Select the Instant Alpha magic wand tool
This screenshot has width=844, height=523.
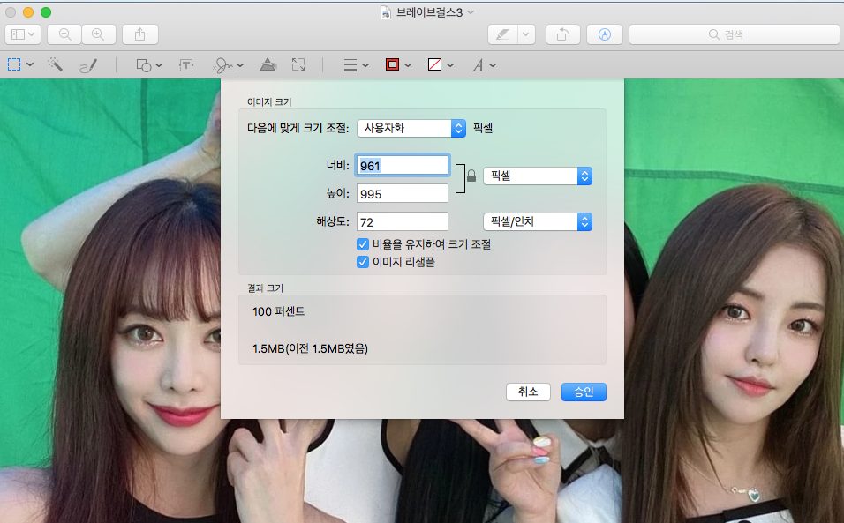(55, 65)
